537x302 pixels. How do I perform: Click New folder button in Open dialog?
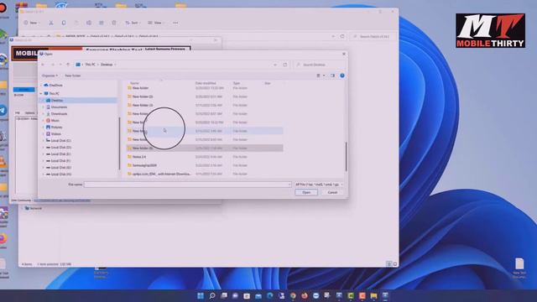[73, 75]
